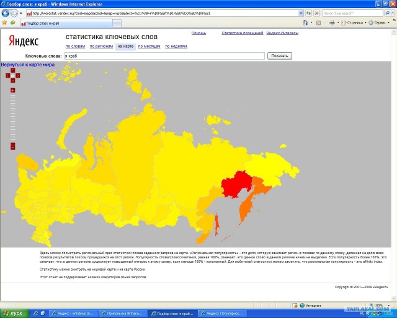Open the Яндекс.Интересы link
Viewport: 397px width, 318px height.
282,33
